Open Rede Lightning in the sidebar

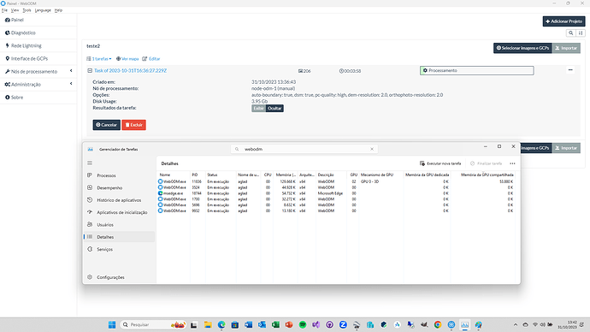(x=23, y=45)
